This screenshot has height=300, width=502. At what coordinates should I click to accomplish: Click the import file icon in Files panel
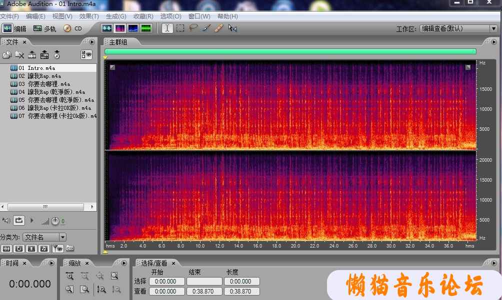pos(6,55)
